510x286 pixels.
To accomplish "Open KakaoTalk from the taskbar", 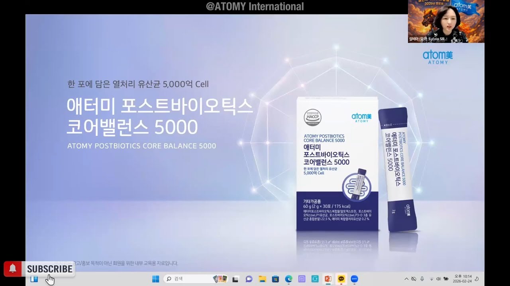I will [x=341, y=279].
